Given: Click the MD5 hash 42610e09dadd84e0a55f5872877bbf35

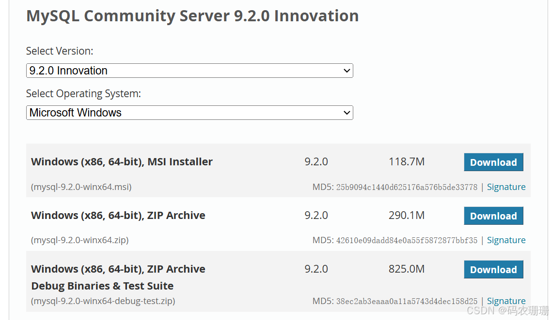Looking at the screenshot, I should tap(407, 240).
